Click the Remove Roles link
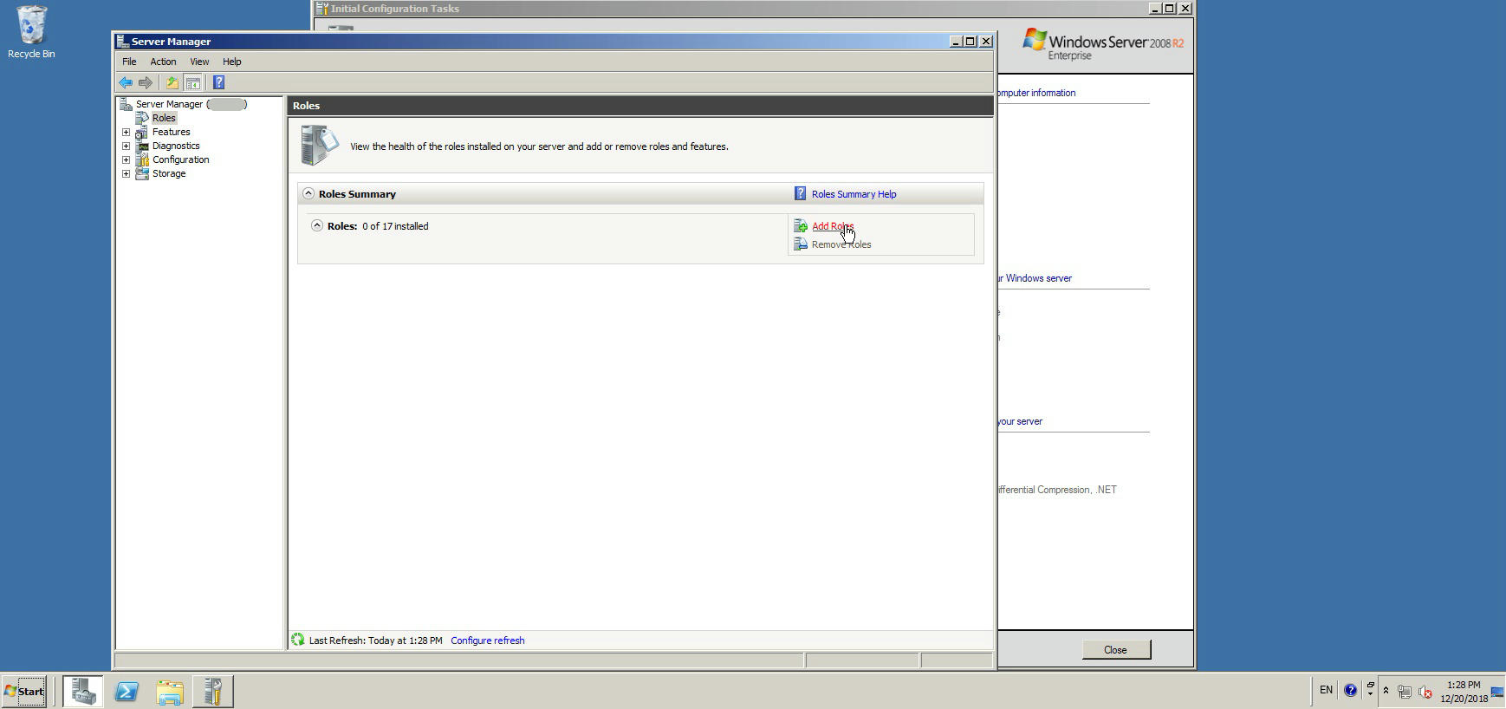The image size is (1506, 709). (x=841, y=244)
